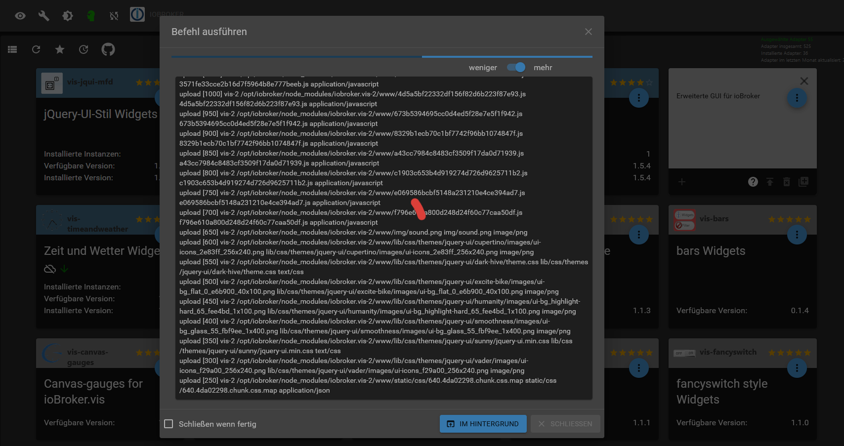
Task: Click the update-check clock refresh icon
Action: [84, 49]
